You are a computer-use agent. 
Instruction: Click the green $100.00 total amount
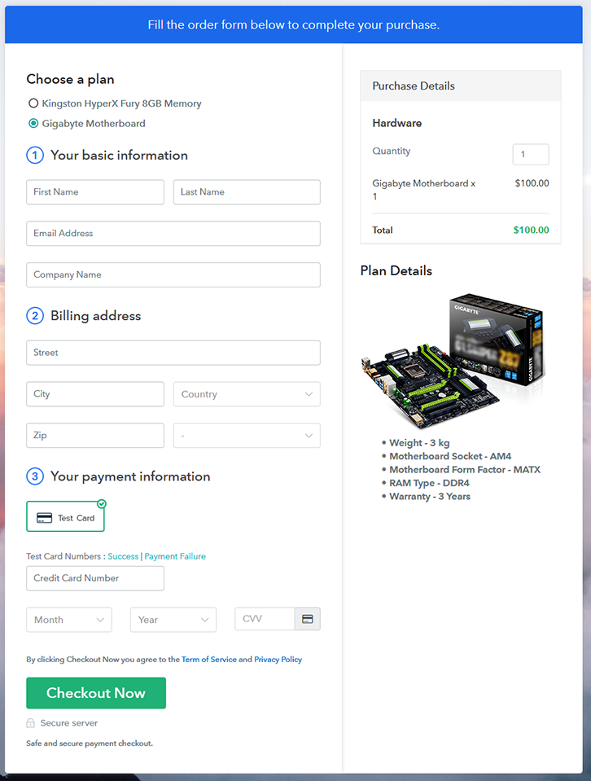[532, 230]
